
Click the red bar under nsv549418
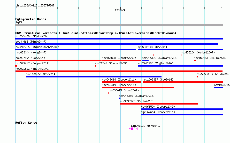tap(122, 82)
